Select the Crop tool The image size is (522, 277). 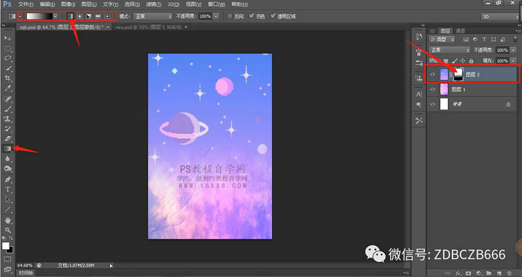[8, 78]
